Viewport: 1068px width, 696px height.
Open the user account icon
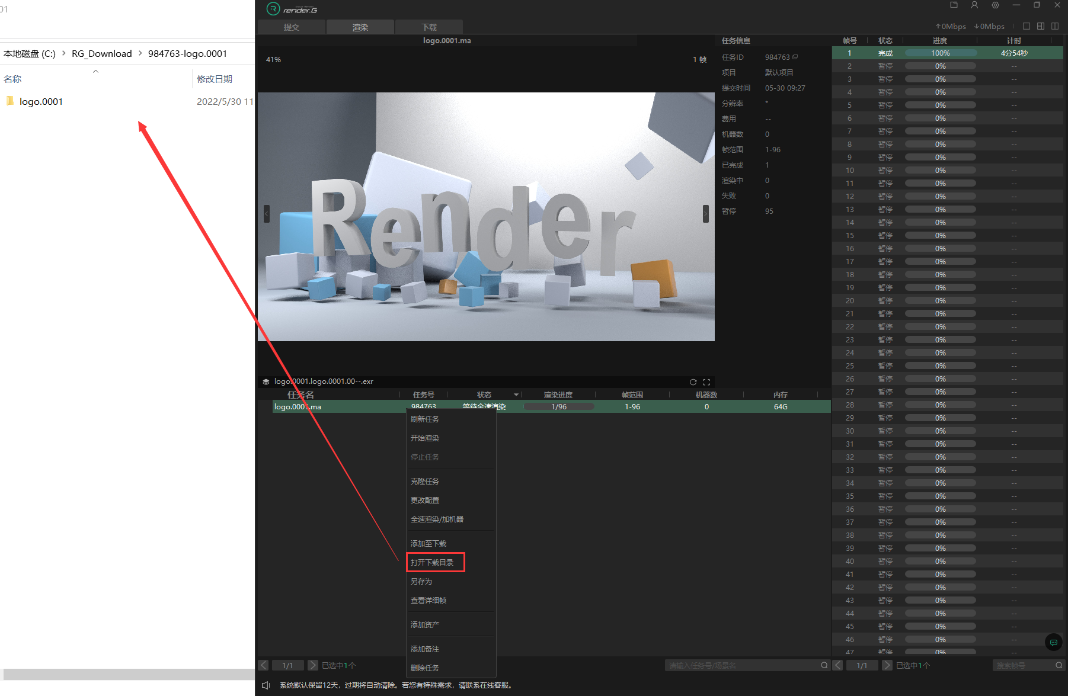(x=974, y=5)
